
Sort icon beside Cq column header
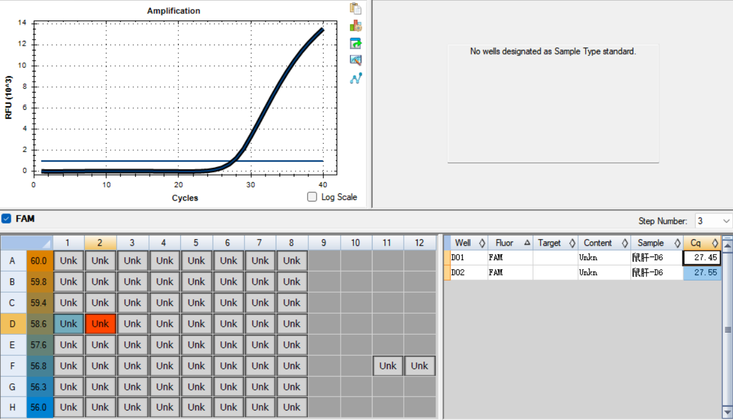click(x=714, y=243)
